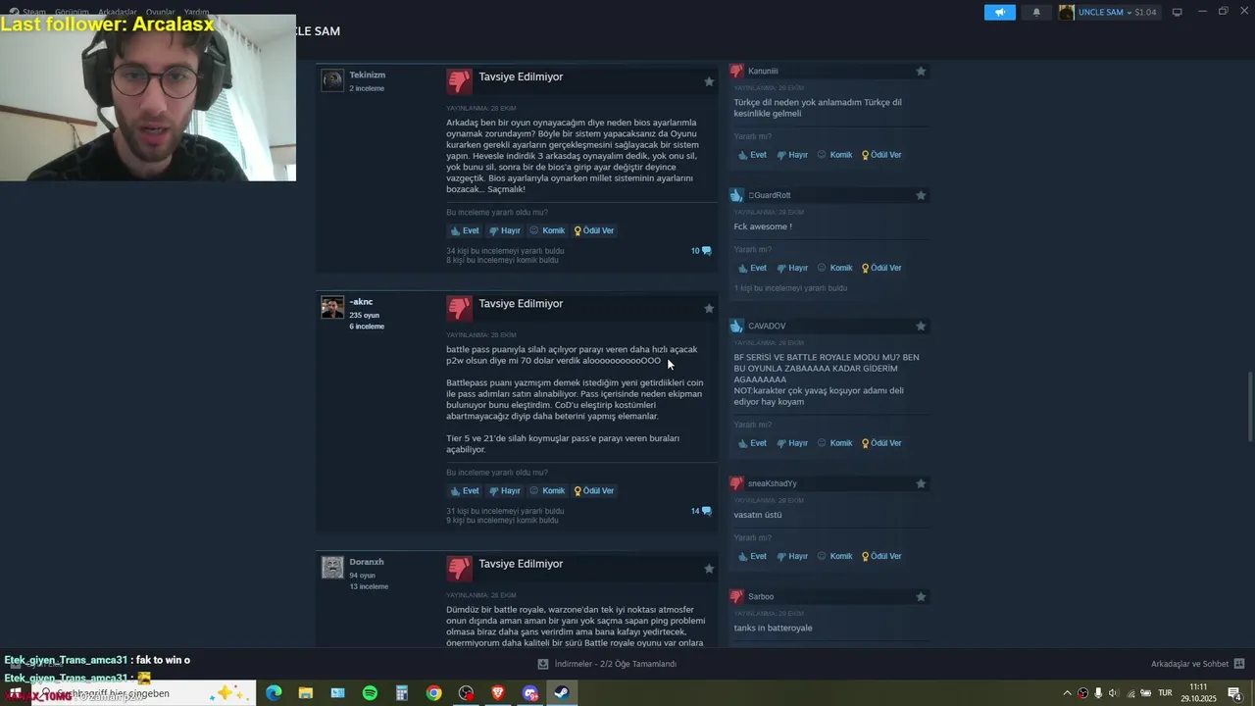The image size is (1255, 706).
Task: Open the İndirmeler downloads status
Action: coord(607,664)
